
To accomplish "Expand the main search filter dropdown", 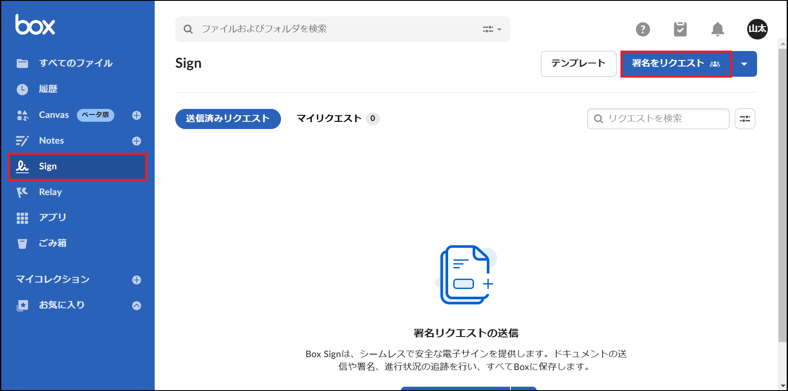I will pos(492,29).
